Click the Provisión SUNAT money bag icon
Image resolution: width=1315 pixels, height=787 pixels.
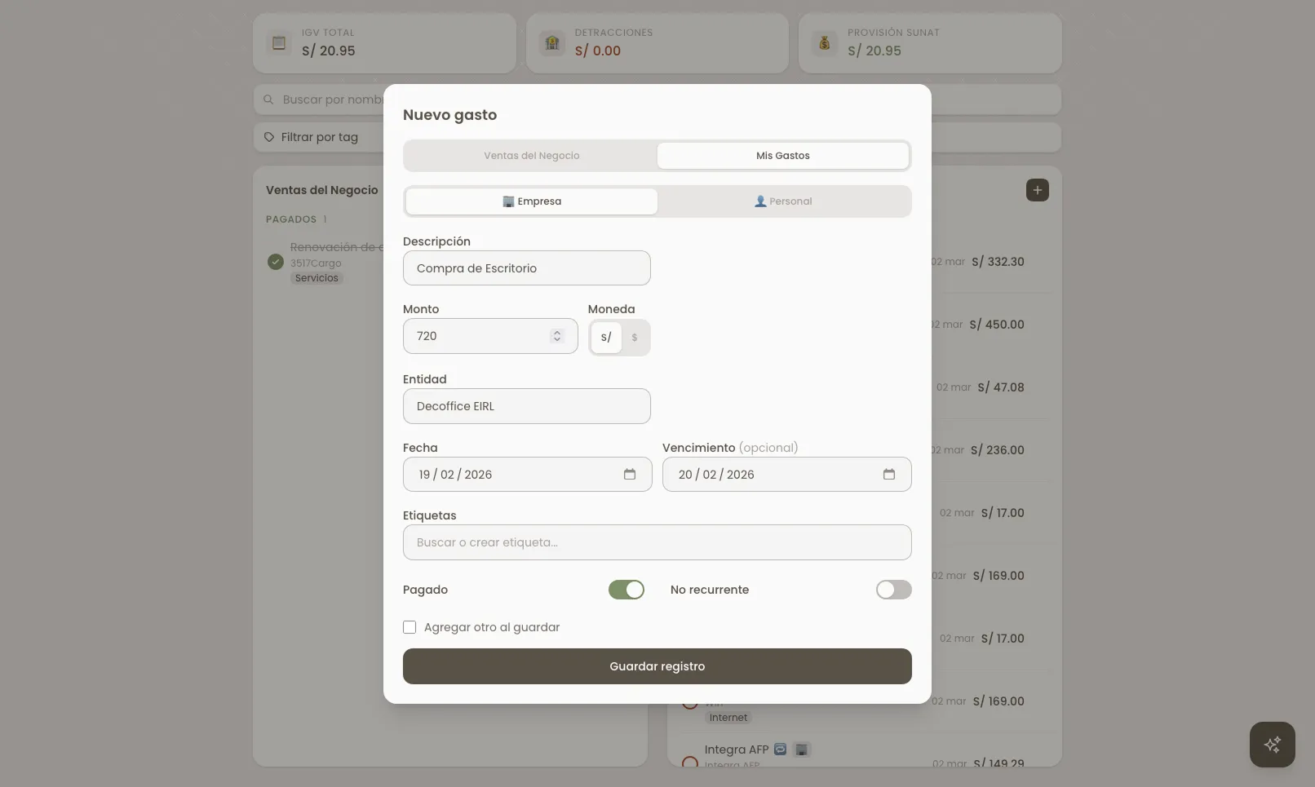pyautogui.click(x=823, y=42)
